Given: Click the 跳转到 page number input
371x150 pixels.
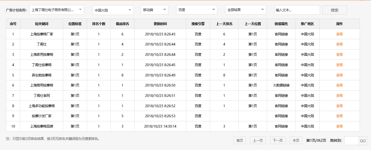Looking at the screenshot, I should pyautogui.click(x=351, y=141).
